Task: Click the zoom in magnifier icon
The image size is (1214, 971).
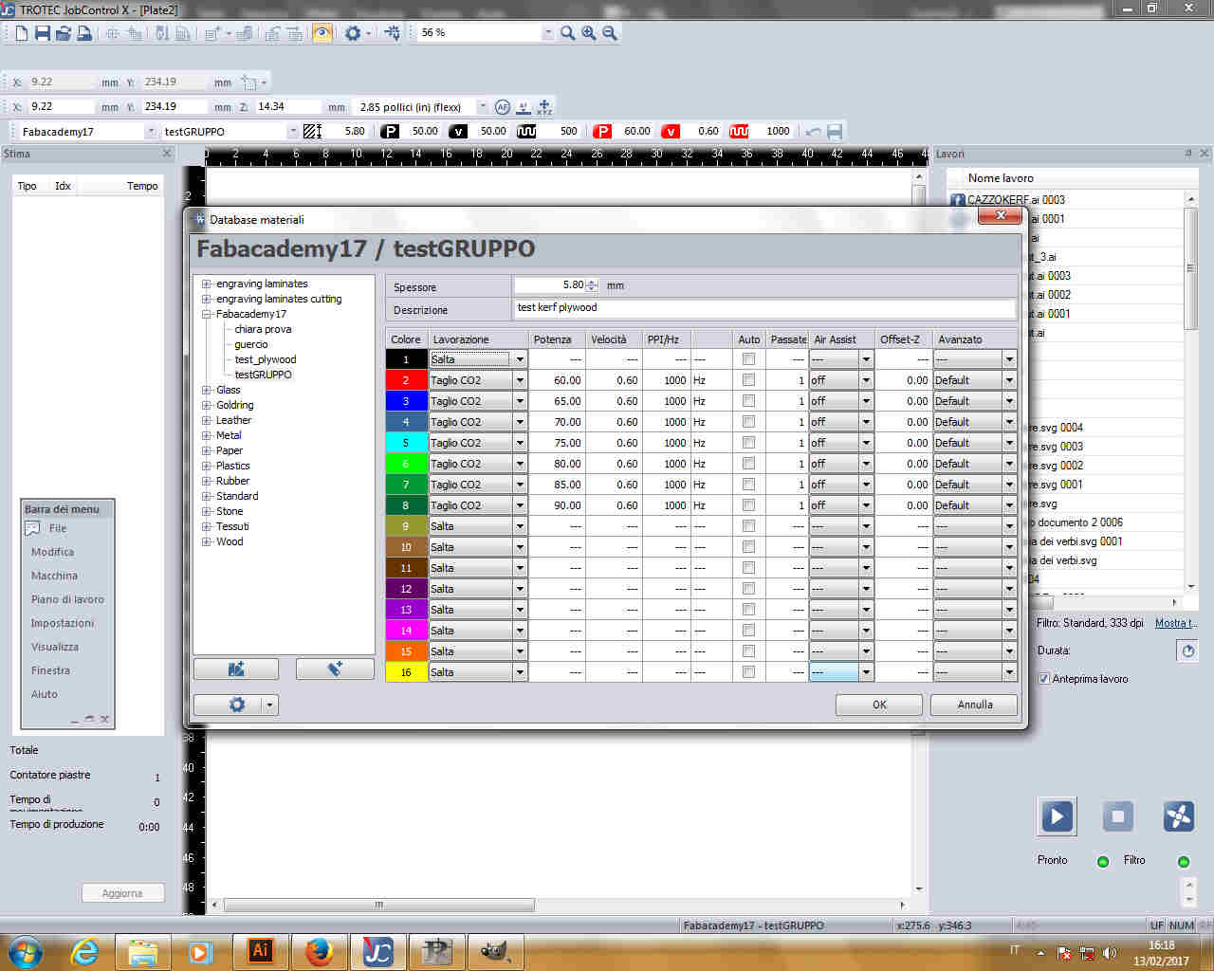Action: point(589,33)
